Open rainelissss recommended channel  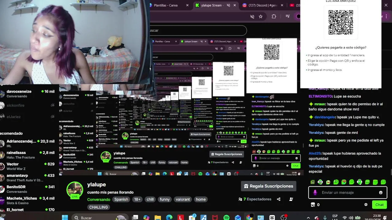click(28, 155)
